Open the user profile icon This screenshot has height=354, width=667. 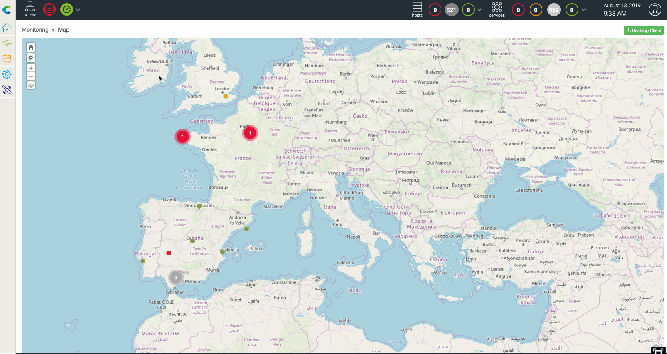pyautogui.click(x=655, y=10)
